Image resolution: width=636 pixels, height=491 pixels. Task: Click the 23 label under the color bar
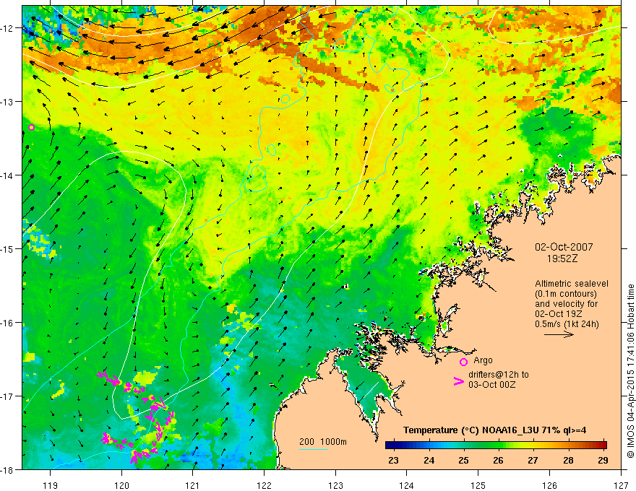pyautogui.click(x=393, y=460)
